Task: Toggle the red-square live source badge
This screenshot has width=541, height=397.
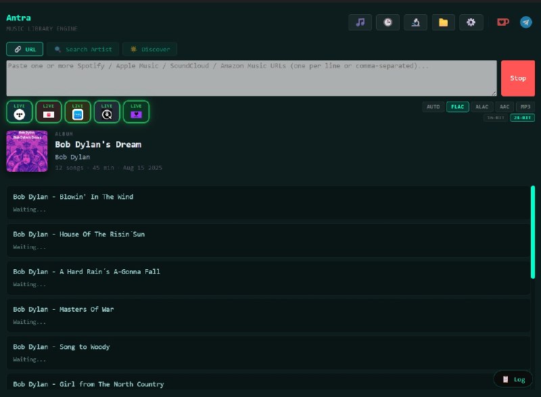Action: pyautogui.click(x=49, y=112)
